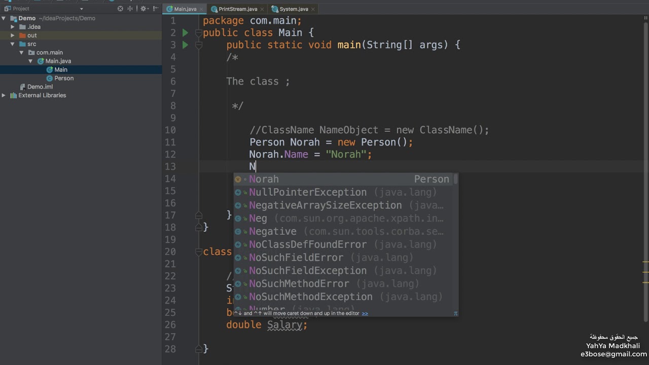The height and width of the screenshot is (365, 649).
Task: Choose NullPointerException from completion list
Action: (343, 193)
